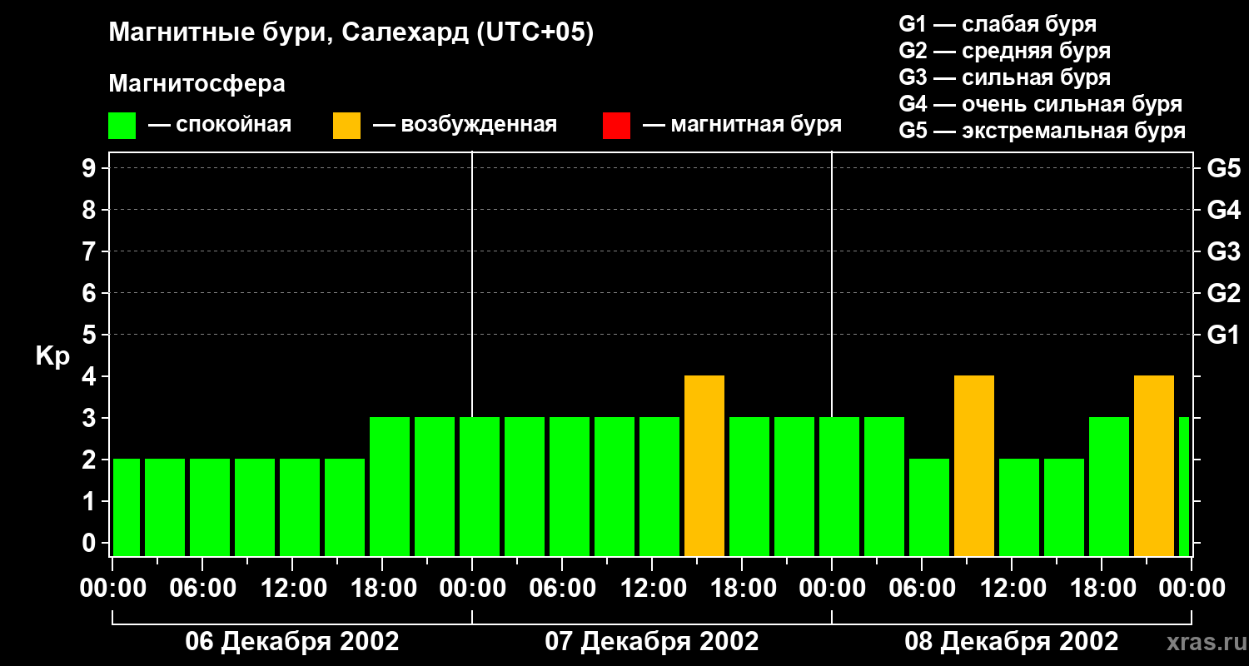The height and width of the screenshot is (666, 1249).
Task: Click the Kp axis value 9
Action: [90, 168]
